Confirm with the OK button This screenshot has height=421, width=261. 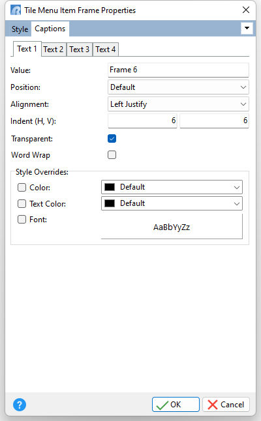[176, 404]
